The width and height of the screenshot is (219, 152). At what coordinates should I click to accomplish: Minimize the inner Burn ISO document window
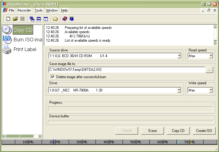tap(203, 10)
